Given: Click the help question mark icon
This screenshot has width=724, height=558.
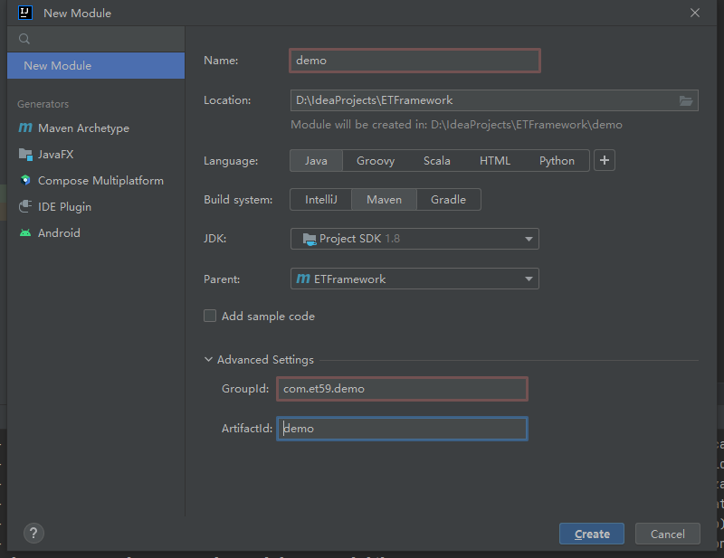Looking at the screenshot, I should coord(33,534).
